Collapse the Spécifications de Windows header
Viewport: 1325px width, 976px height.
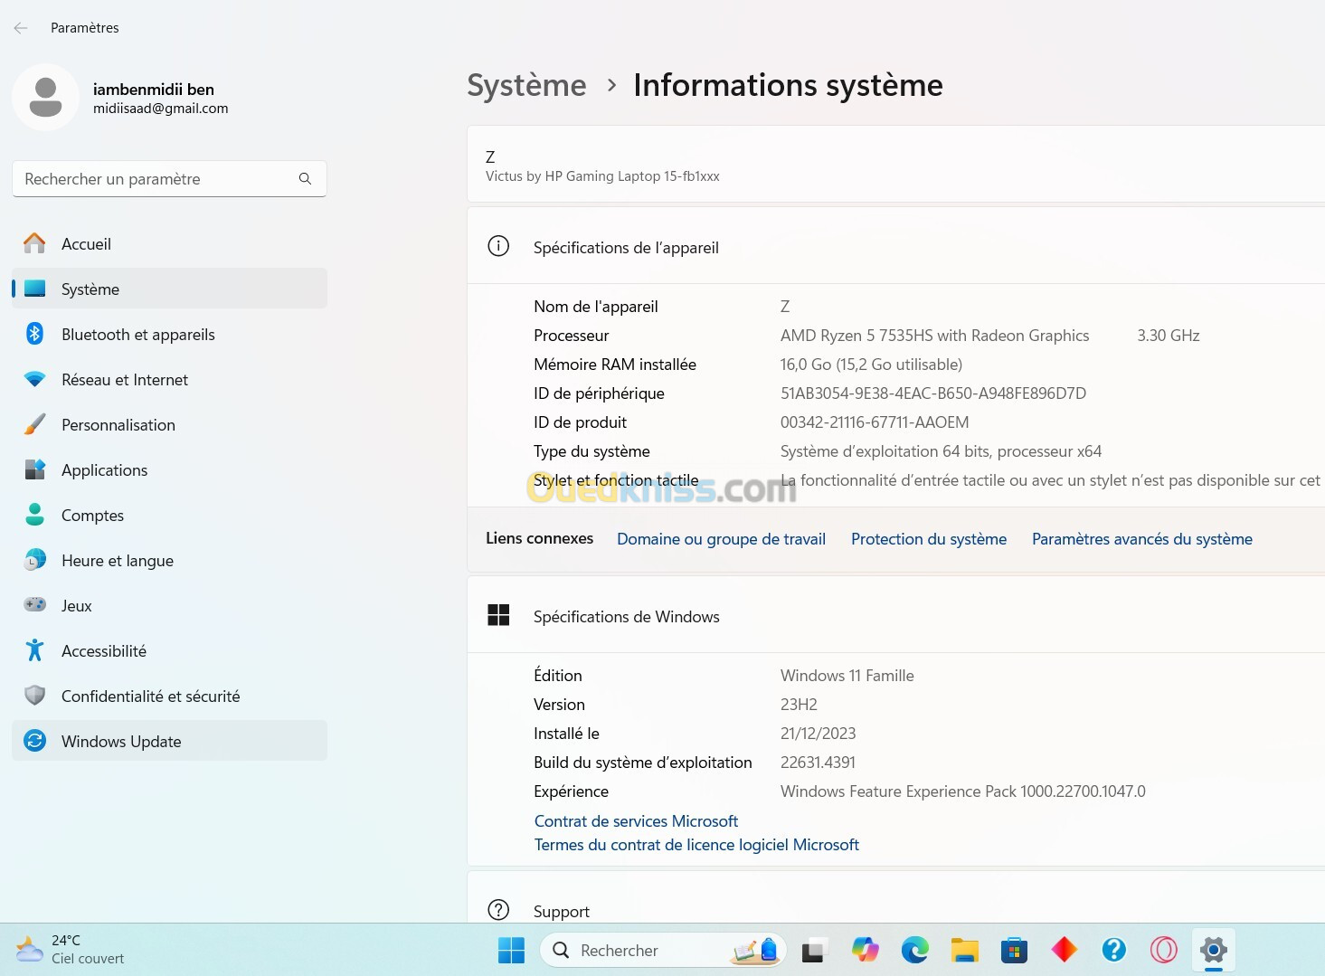[x=895, y=615]
